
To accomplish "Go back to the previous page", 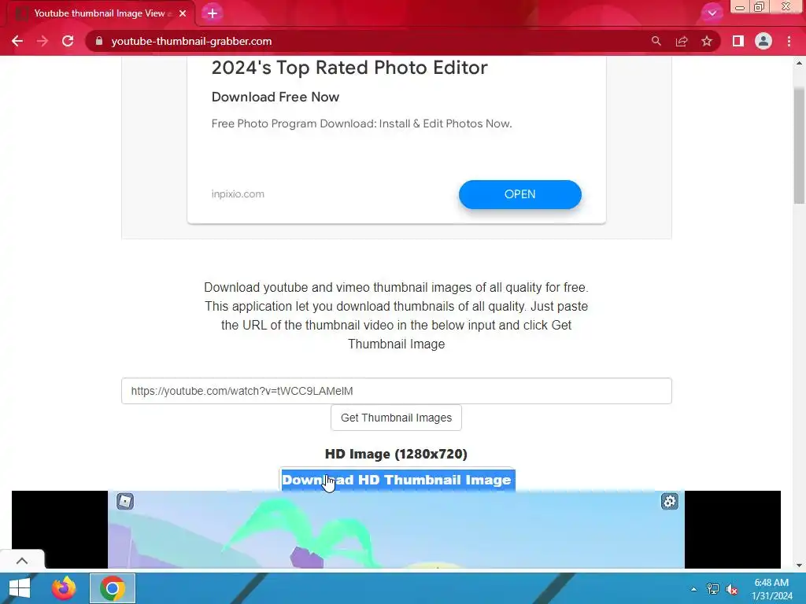I will 17,41.
